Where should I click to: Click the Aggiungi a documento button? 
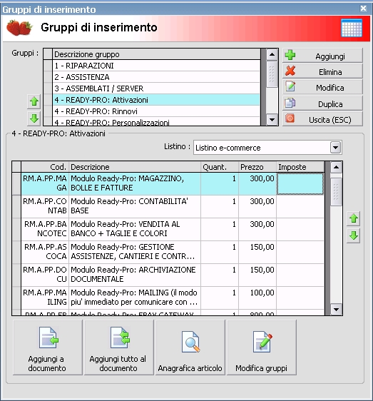[x=48, y=347]
